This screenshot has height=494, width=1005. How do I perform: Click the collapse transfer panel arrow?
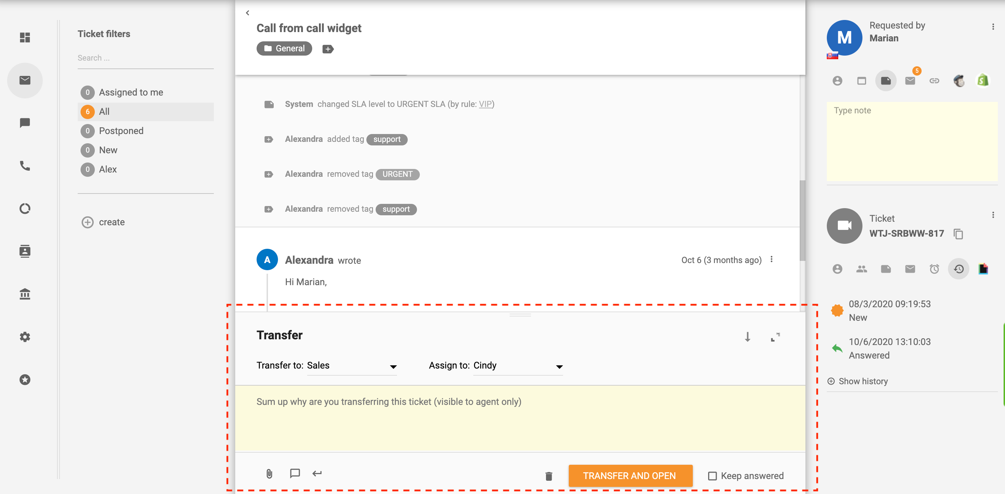[x=748, y=336]
